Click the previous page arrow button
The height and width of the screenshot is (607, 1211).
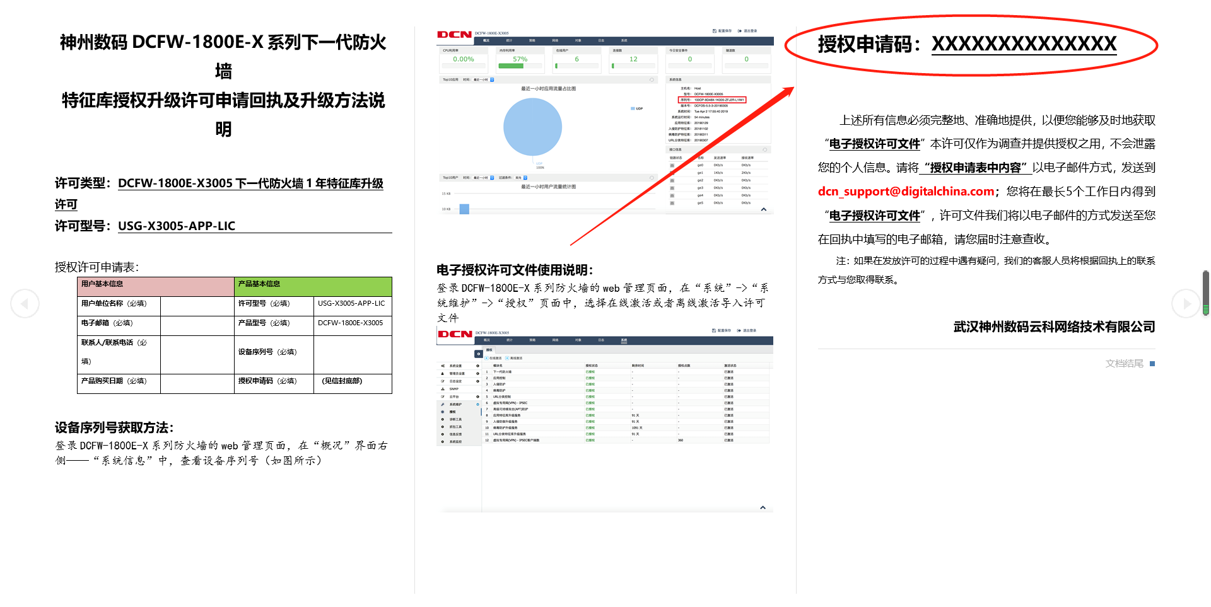25,304
